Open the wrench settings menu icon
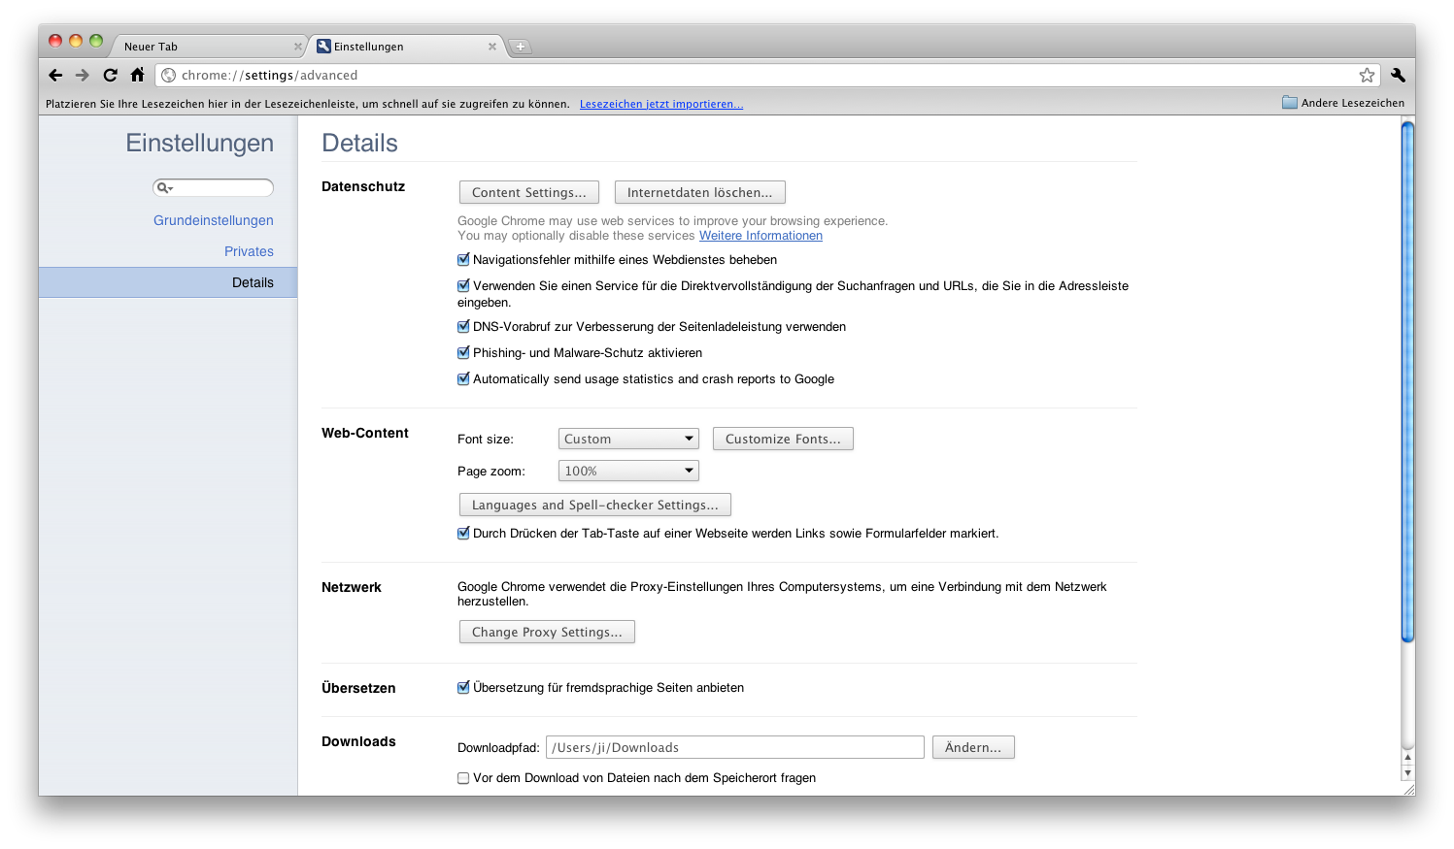 pos(1397,75)
